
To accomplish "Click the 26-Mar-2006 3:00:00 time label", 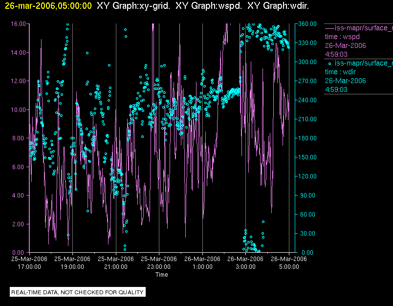I will click(245, 262).
